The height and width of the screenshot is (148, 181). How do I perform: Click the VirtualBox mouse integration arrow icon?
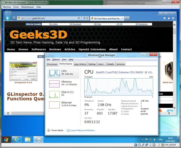[x=163, y=145]
